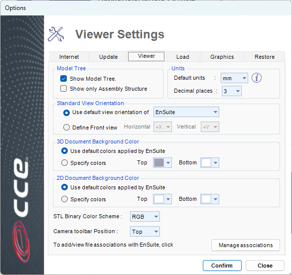Open the Graphics tab
The image size is (292, 275).
222,57
